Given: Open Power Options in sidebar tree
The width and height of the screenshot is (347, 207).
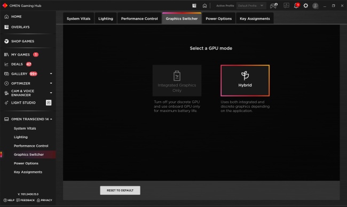Looking at the screenshot, I should click(26, 163).
